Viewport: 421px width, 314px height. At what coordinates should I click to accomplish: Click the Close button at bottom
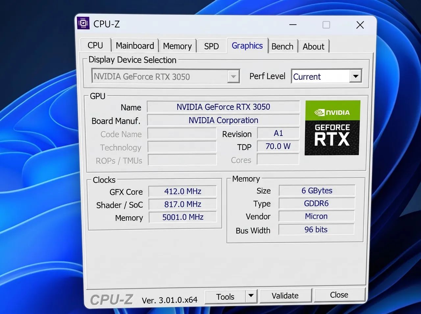pos(339,295)
